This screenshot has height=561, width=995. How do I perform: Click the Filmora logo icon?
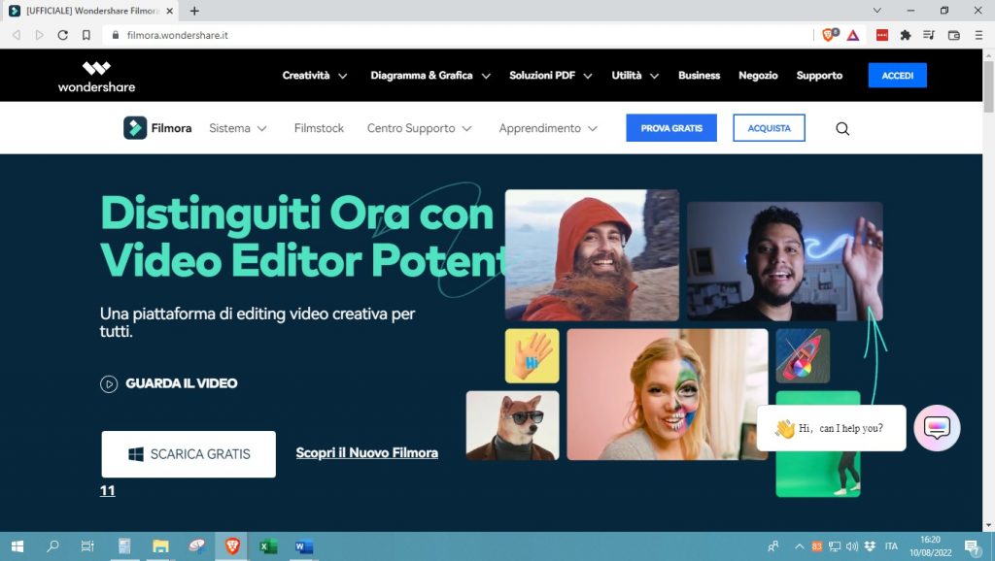click(x=135, y=128)
